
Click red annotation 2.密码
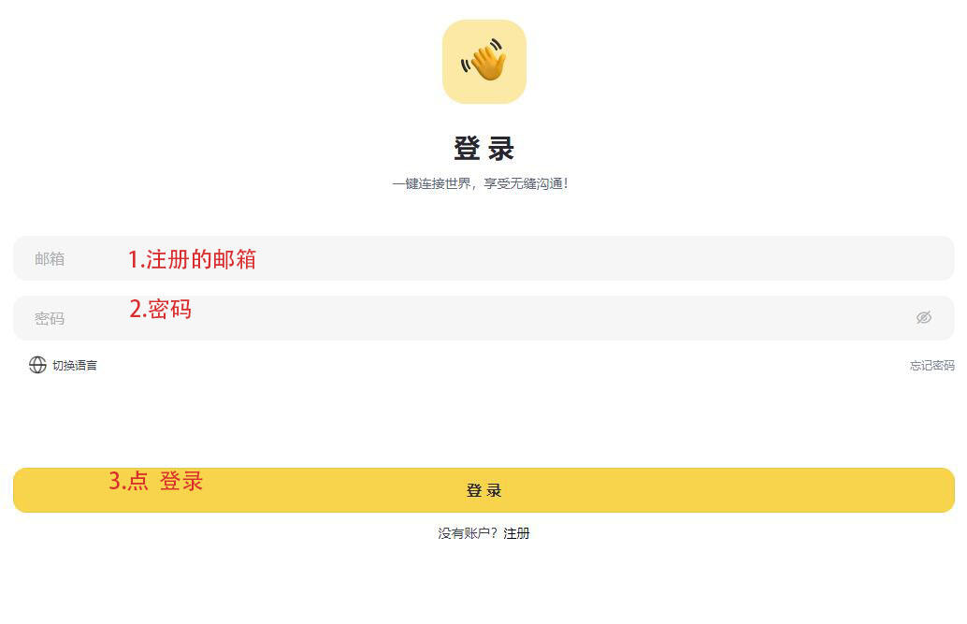160,309
